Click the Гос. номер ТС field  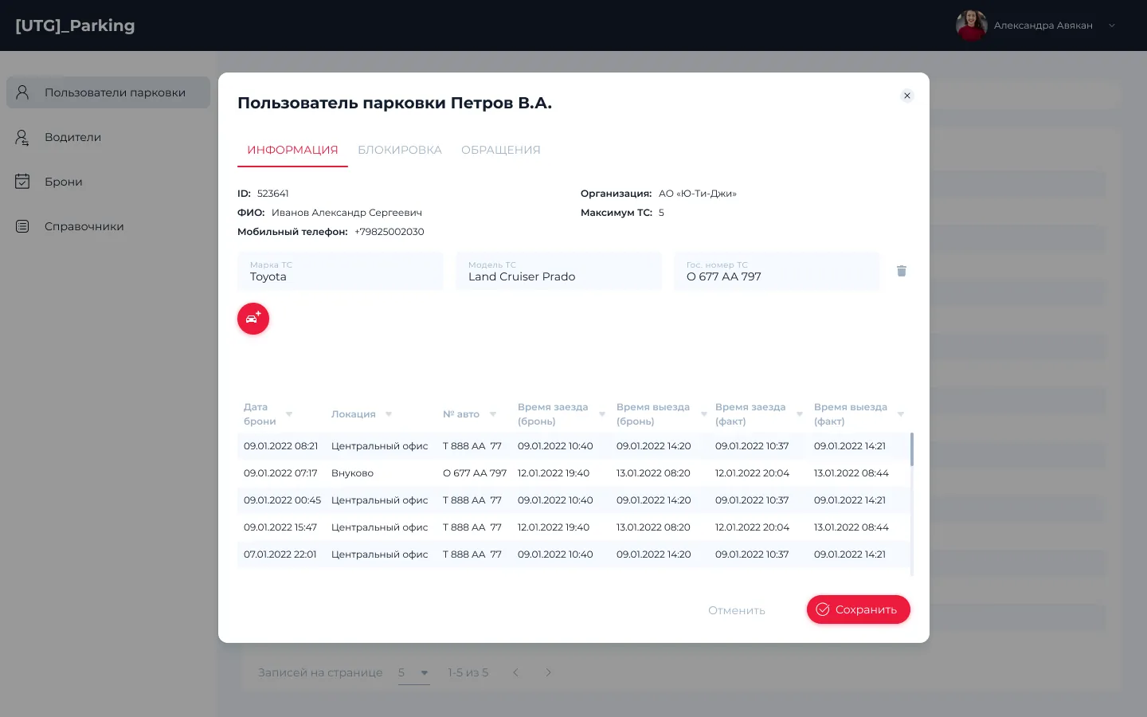click(777, 271)
